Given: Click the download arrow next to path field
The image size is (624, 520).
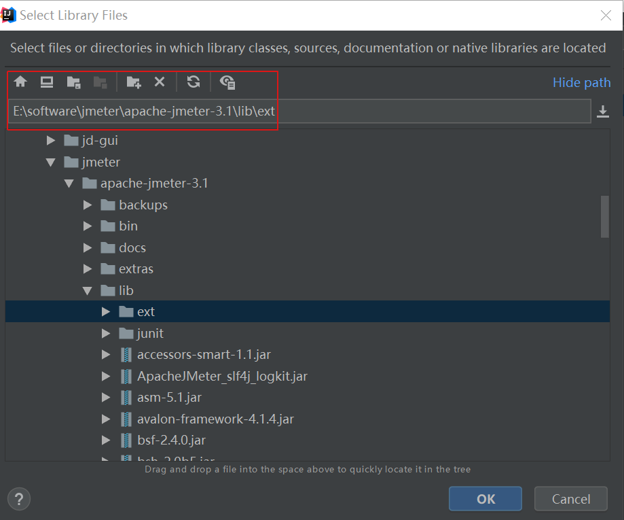Looking at the screenshot, I should point(603,111).
